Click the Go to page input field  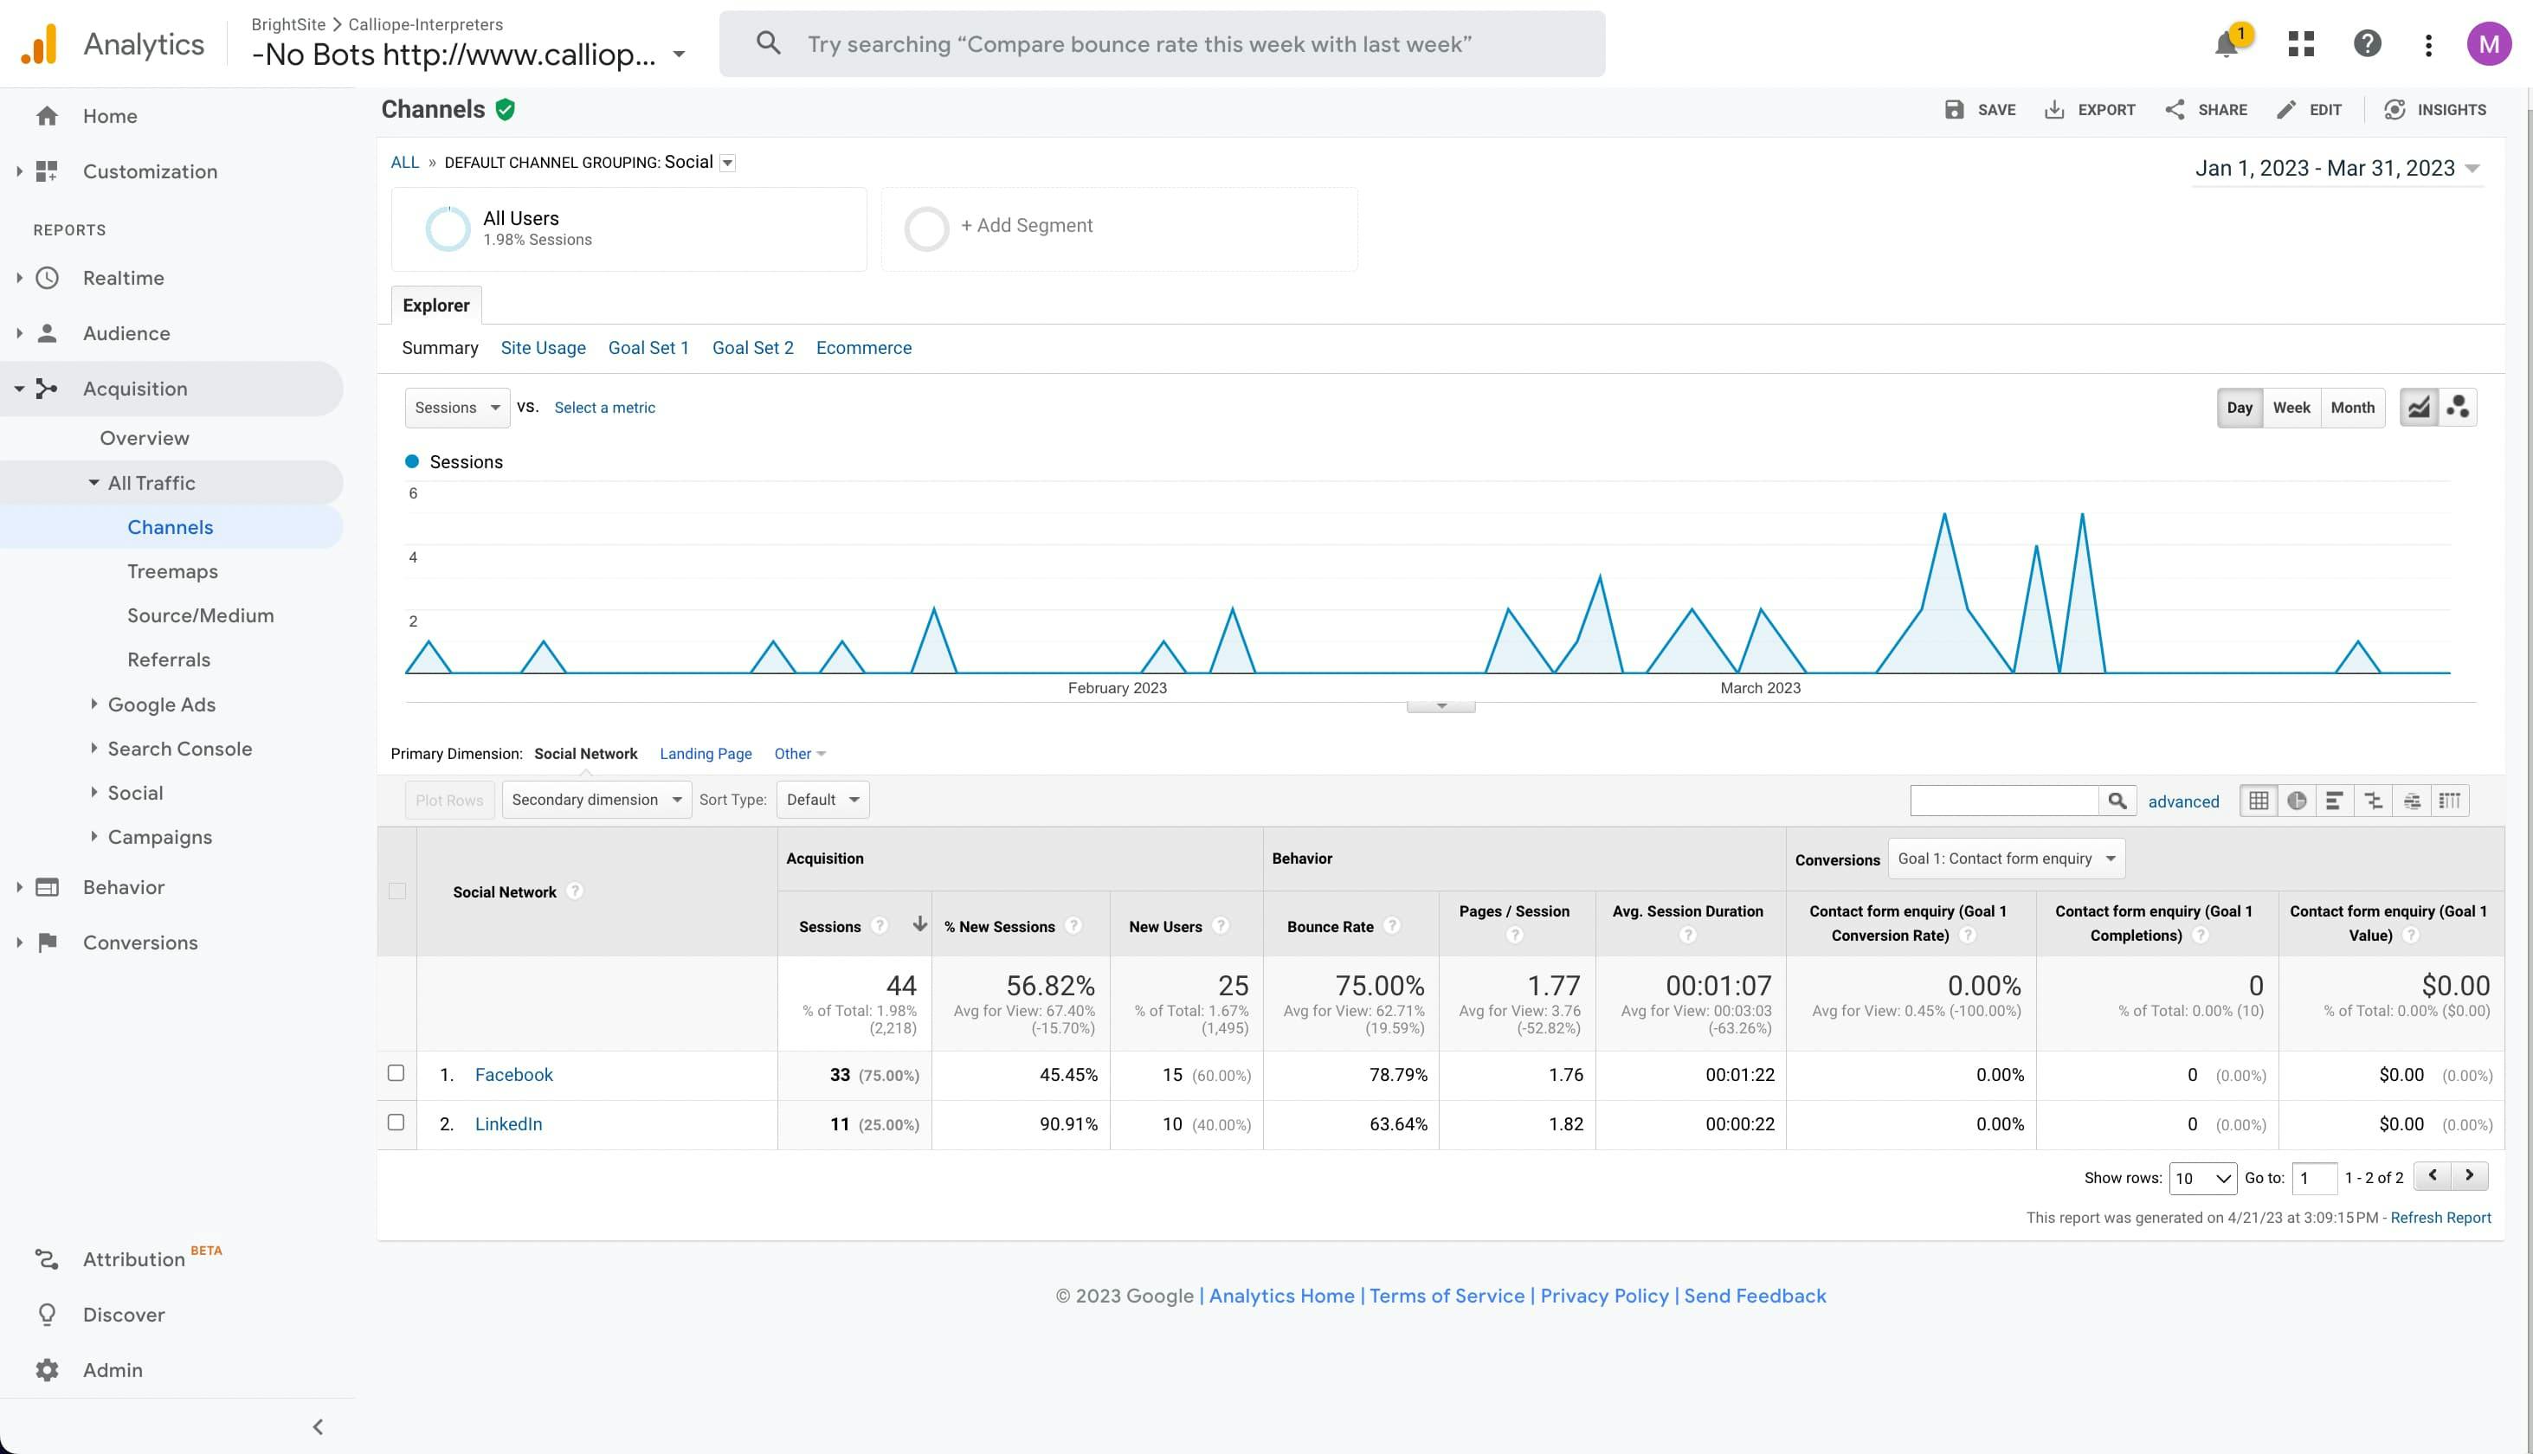coord(2313,1179)
